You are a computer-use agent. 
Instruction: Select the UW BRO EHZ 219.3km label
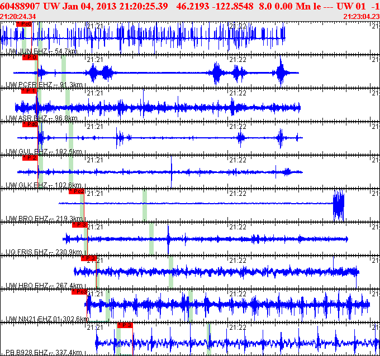(44, 219)
